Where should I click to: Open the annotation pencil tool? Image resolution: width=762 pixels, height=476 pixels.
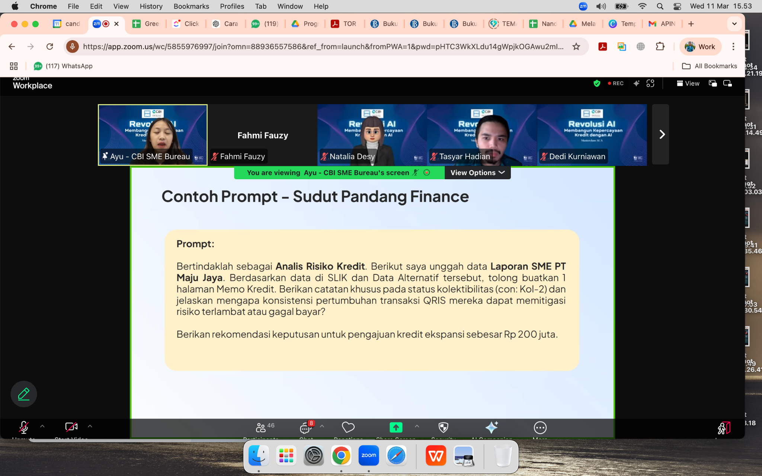coord(23,394)
